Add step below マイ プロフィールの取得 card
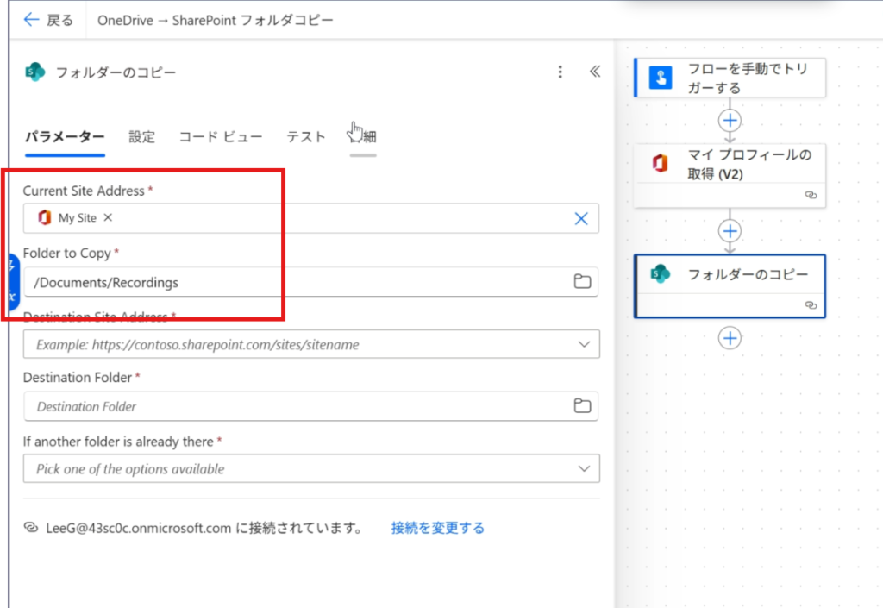Image resolution: width=883 pixels, height=608 pixels. point(730,231)
